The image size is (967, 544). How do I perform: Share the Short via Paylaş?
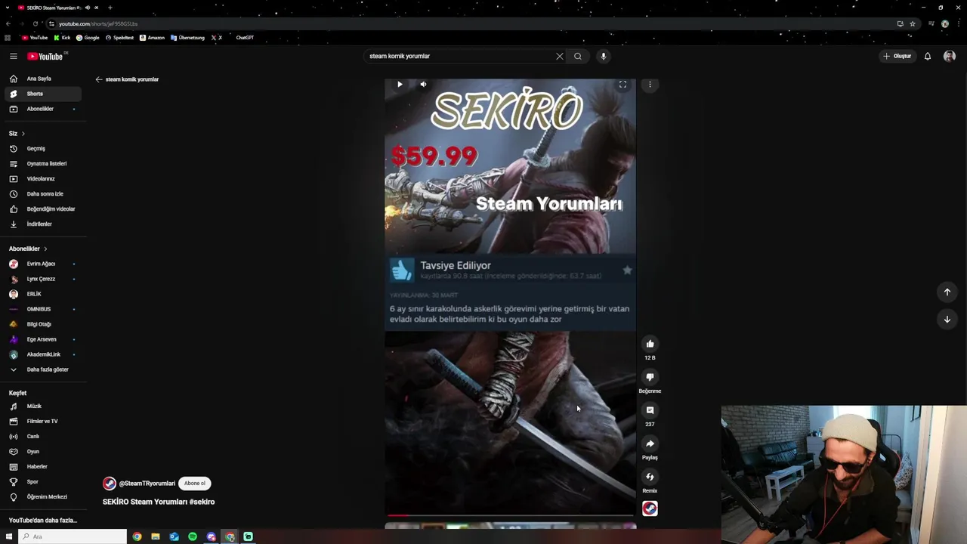(650, 444)
